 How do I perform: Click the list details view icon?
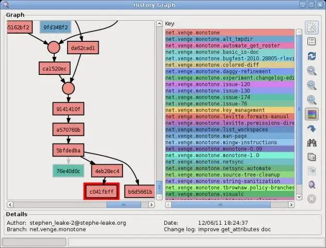(x=312, y=41)
